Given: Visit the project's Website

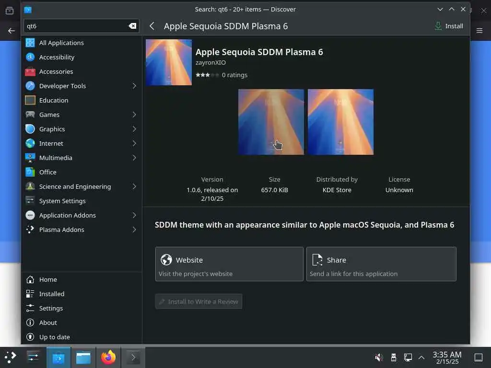Looking at the screenshot, I should pyautogui.click(x=229, y=264).
